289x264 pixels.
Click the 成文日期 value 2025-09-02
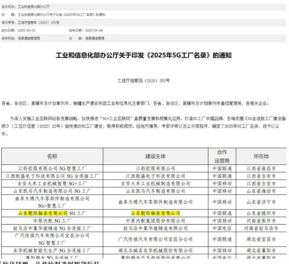coord(27,30)
